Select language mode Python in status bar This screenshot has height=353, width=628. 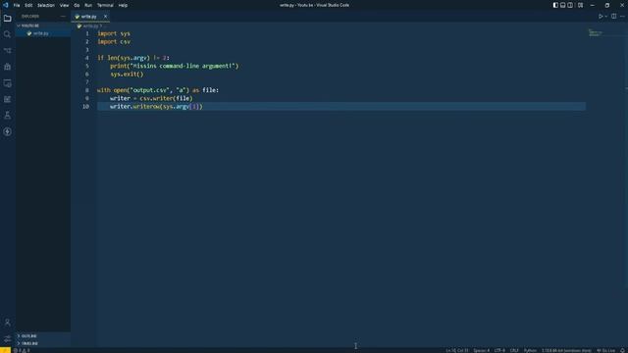coord(530,350)
